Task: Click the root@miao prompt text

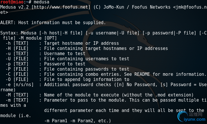Action: (12, 2)
